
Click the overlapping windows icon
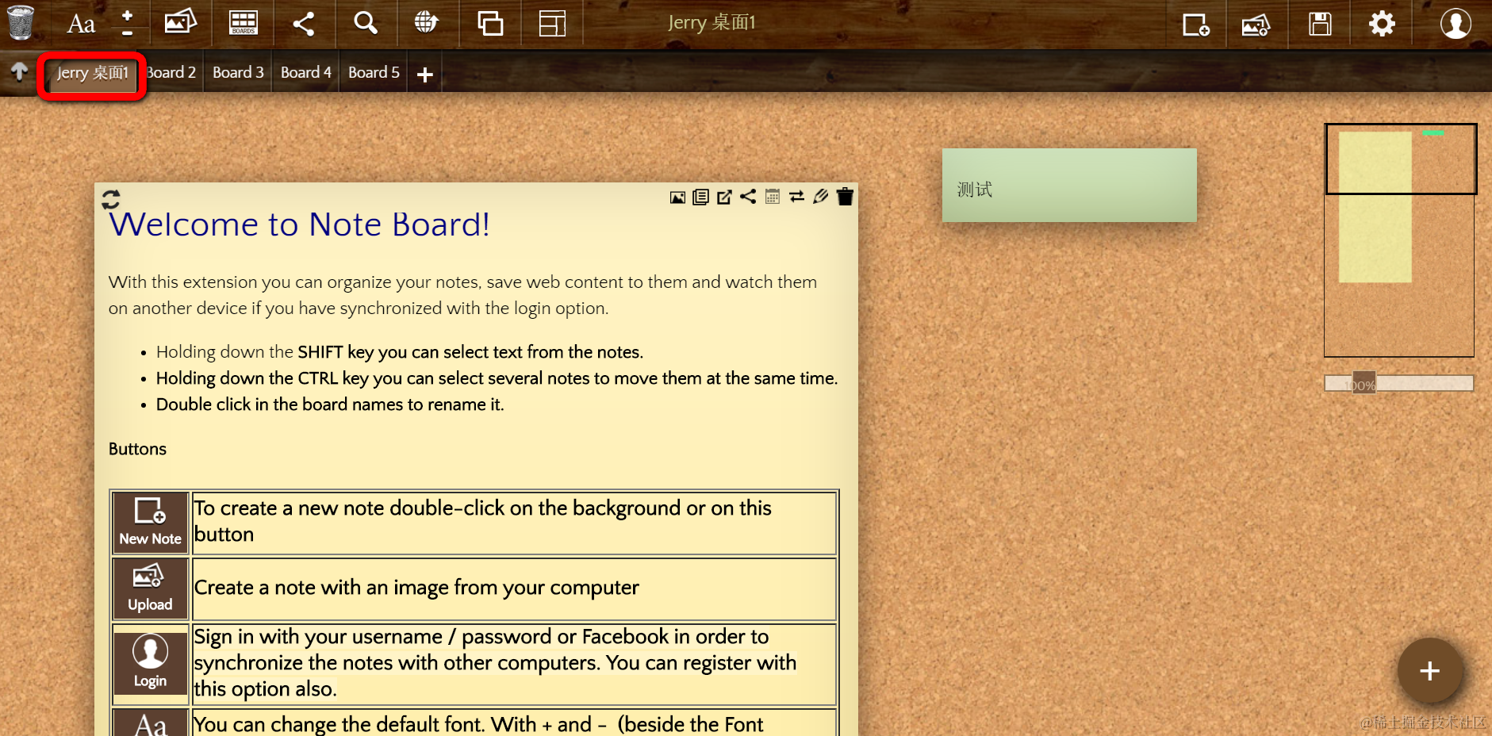pos(490,23)
